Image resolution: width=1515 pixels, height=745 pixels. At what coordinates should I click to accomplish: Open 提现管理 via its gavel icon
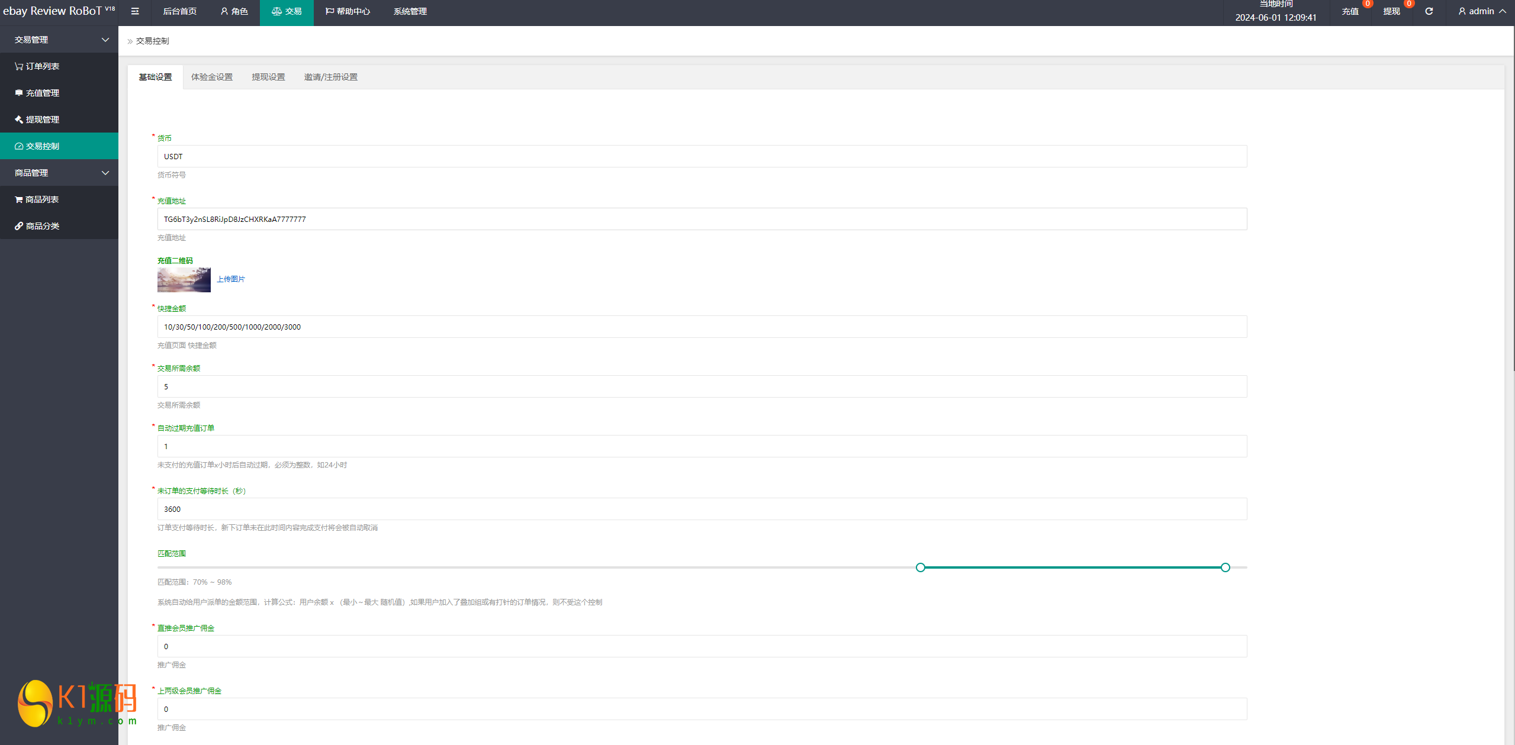click(x=19, y=120)
